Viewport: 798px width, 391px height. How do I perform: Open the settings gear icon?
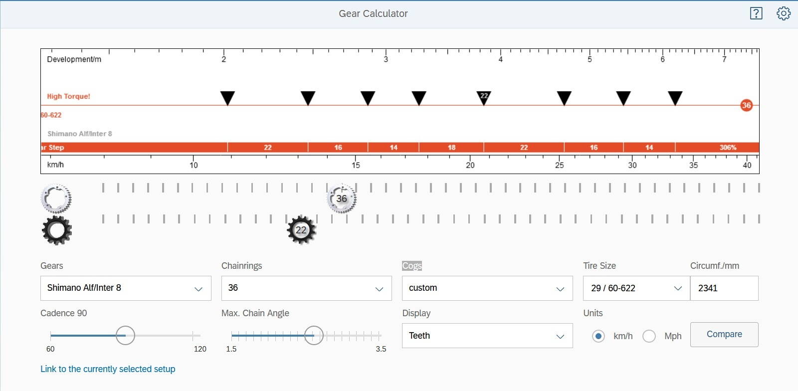tap(784, 13)
